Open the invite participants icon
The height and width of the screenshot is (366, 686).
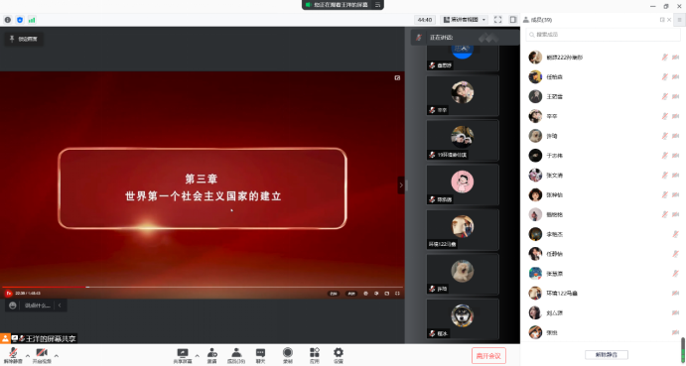212,355
